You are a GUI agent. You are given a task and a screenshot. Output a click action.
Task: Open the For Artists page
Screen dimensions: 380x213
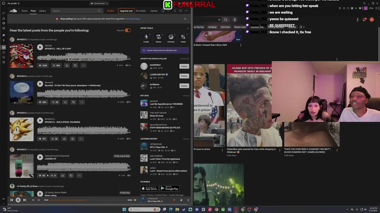tap(141, 11)
